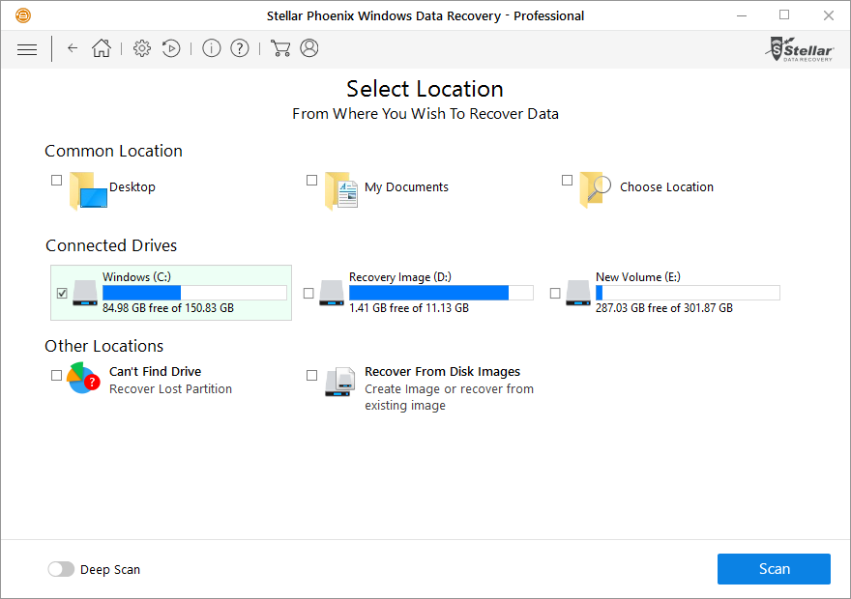
Task: Tick the Choose Location checkbox
Action: point(567,180)
